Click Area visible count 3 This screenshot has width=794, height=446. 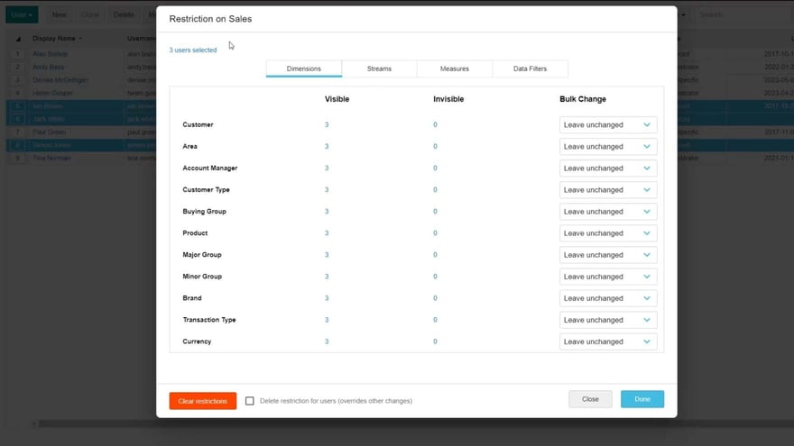point(327,147)
